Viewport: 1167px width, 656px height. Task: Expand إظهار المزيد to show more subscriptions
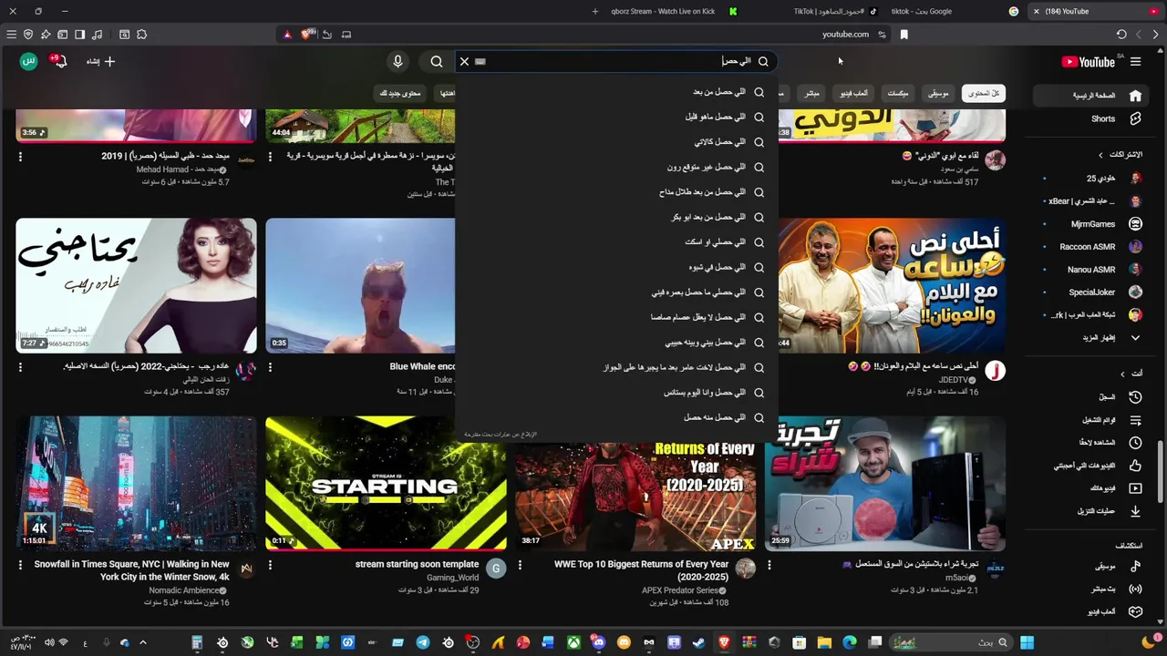pyautogui.click(x=1091, y=338)
